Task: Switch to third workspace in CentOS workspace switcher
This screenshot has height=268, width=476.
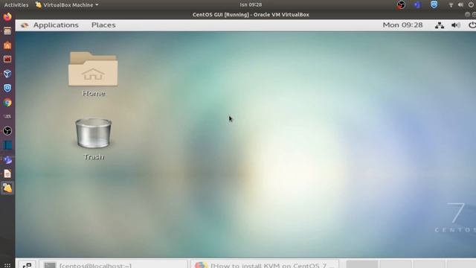Action: coord(428,264)
